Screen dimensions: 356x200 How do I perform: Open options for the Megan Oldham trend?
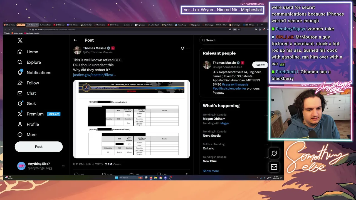click(266, 115)
